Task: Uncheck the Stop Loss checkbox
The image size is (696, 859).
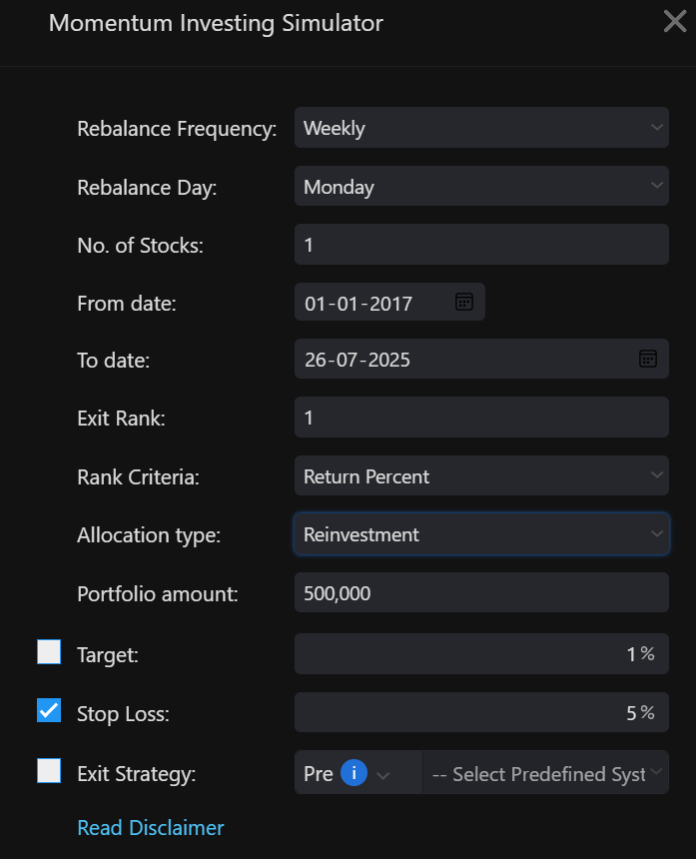Action: (x=49, y=710)
